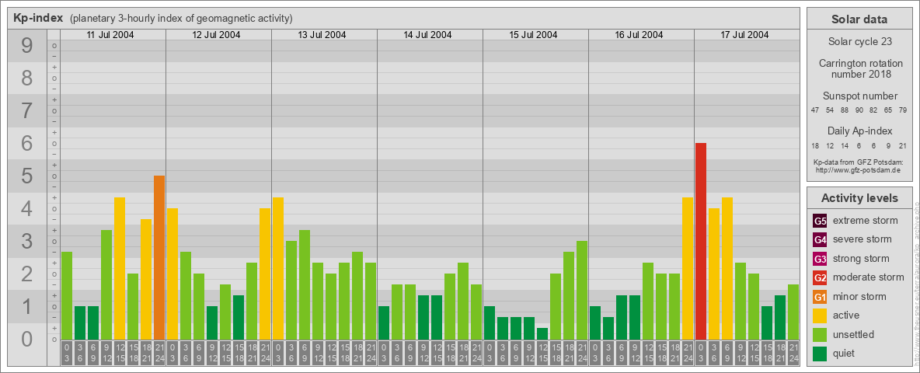This screenshot has height=373, width=920.
Task: Click the G1 minor storm badge
Action: click(820, 297)
